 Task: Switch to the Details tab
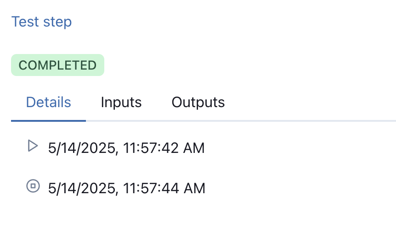coord(49,103)
